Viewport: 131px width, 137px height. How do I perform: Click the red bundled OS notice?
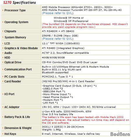(x=85, y=25)
